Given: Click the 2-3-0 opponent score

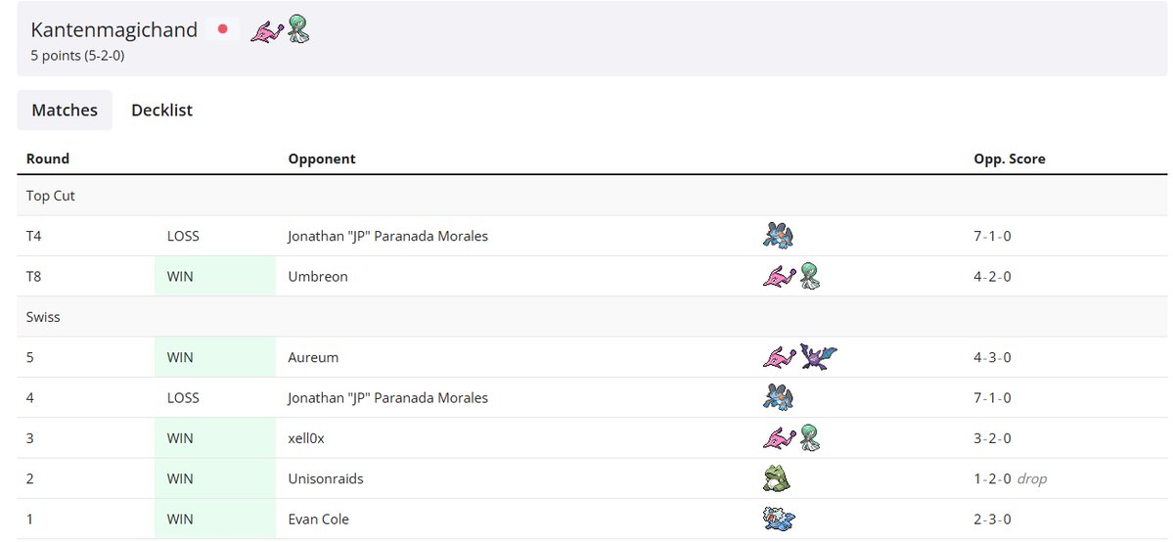Looking at the screenshot, I should [992, 519].
